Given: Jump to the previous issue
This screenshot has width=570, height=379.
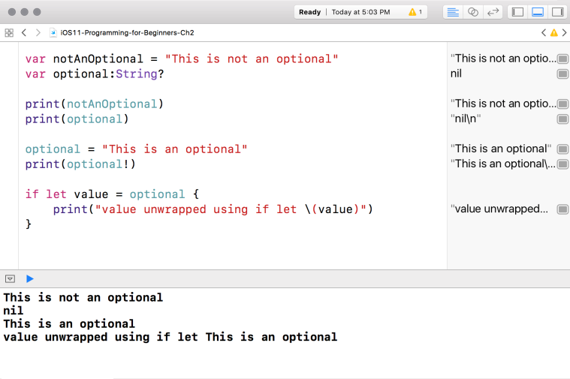Looking at the screenshot, I should 544,33.
